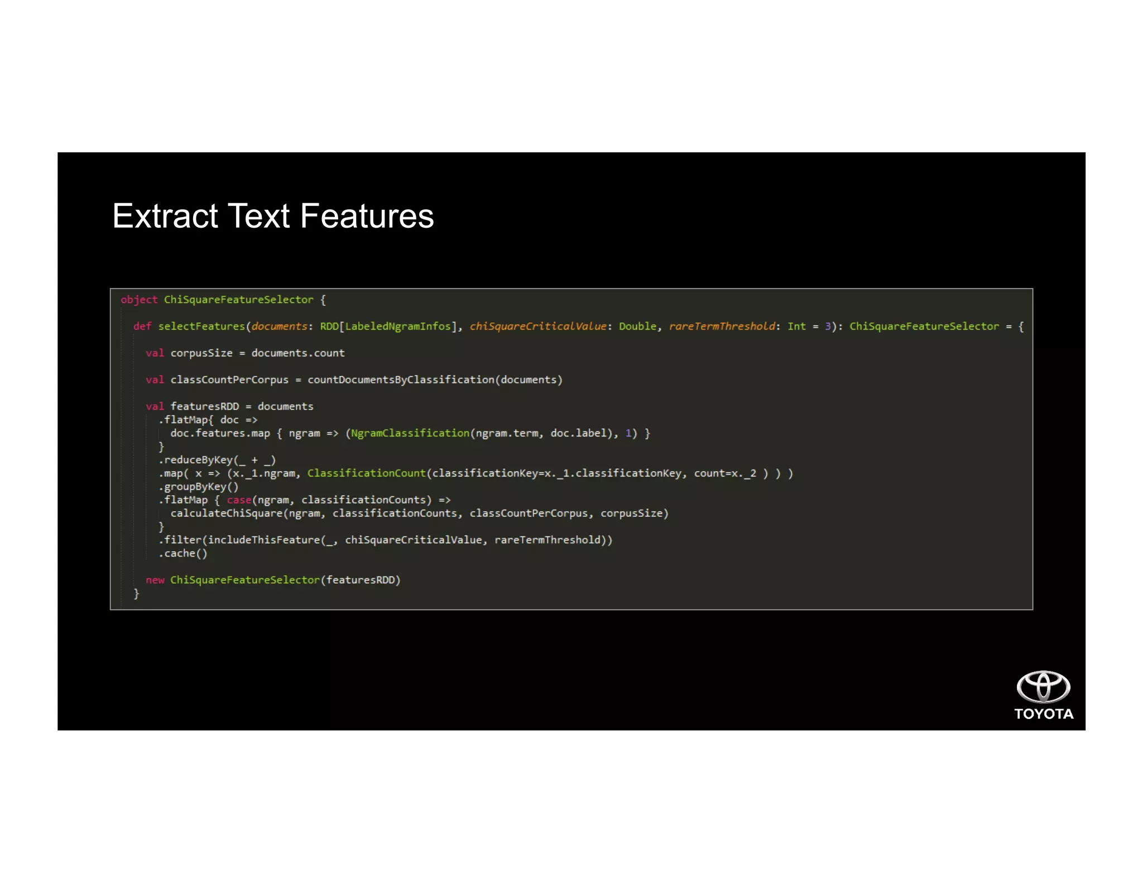The height and width of the screenshot is (883, 1143).
Task: Click the "val corpusSize = documents.count" line
Action: coord(245,353)
